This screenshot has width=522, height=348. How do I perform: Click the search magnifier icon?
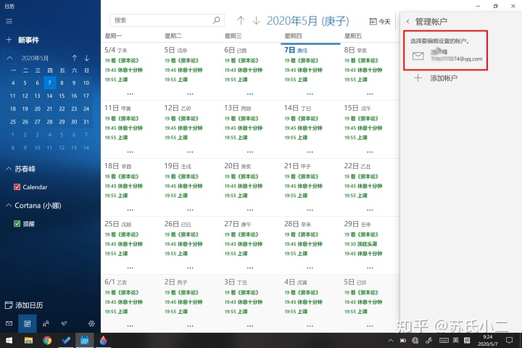click(x=216, y=20)
